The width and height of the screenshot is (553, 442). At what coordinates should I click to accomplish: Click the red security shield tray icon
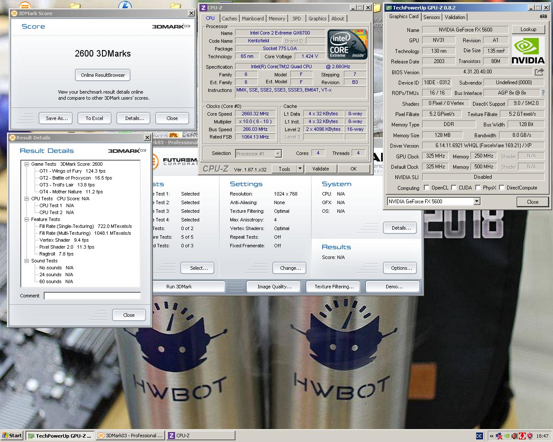(530, 436)
